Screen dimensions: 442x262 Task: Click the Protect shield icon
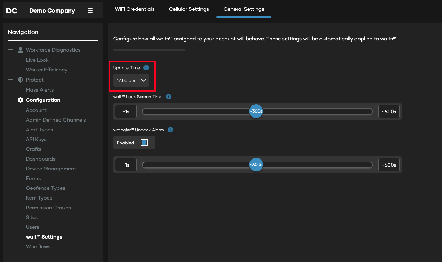click(x=21, y=80)
